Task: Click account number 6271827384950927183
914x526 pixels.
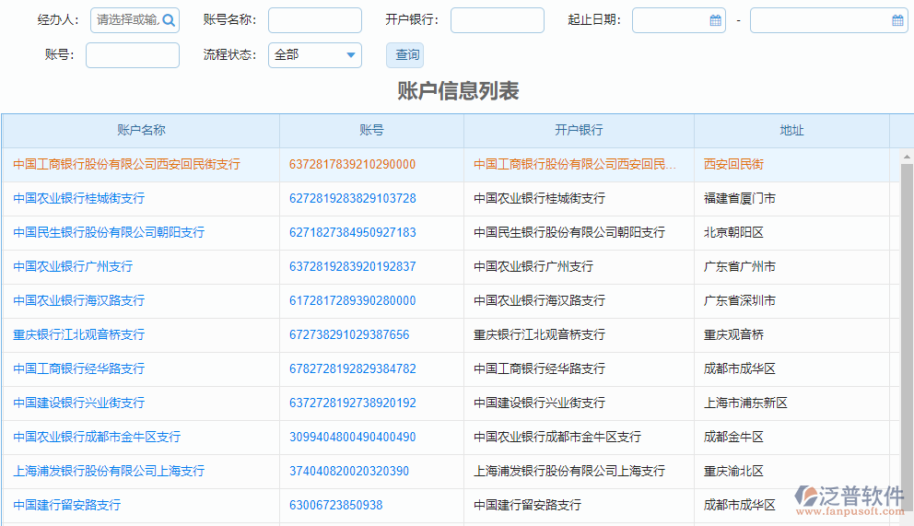Action: tap(353, 232)
